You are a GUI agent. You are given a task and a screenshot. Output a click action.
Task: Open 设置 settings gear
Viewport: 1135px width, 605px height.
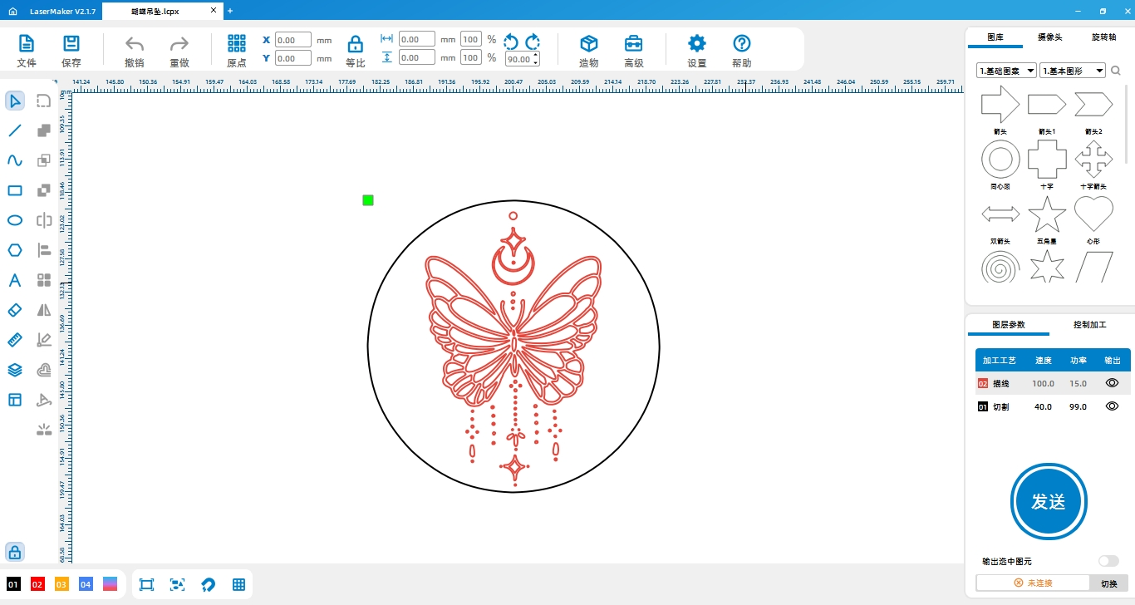coord(697,51)
